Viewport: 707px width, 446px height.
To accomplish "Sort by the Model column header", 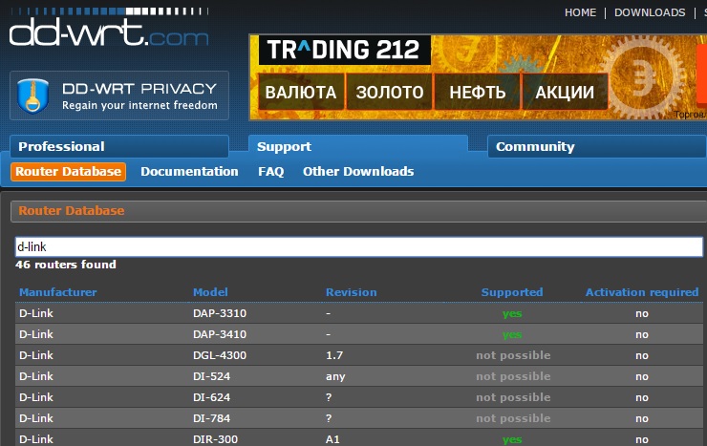I will 210,292.
